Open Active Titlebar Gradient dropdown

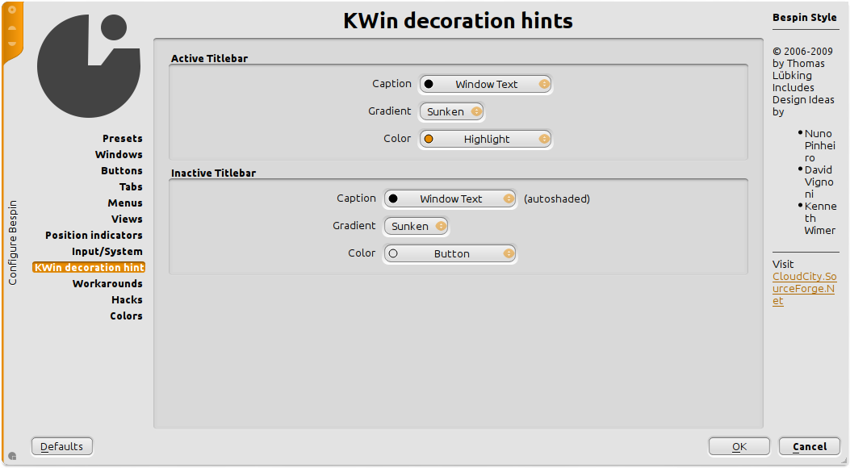click(x=451, y=111)
